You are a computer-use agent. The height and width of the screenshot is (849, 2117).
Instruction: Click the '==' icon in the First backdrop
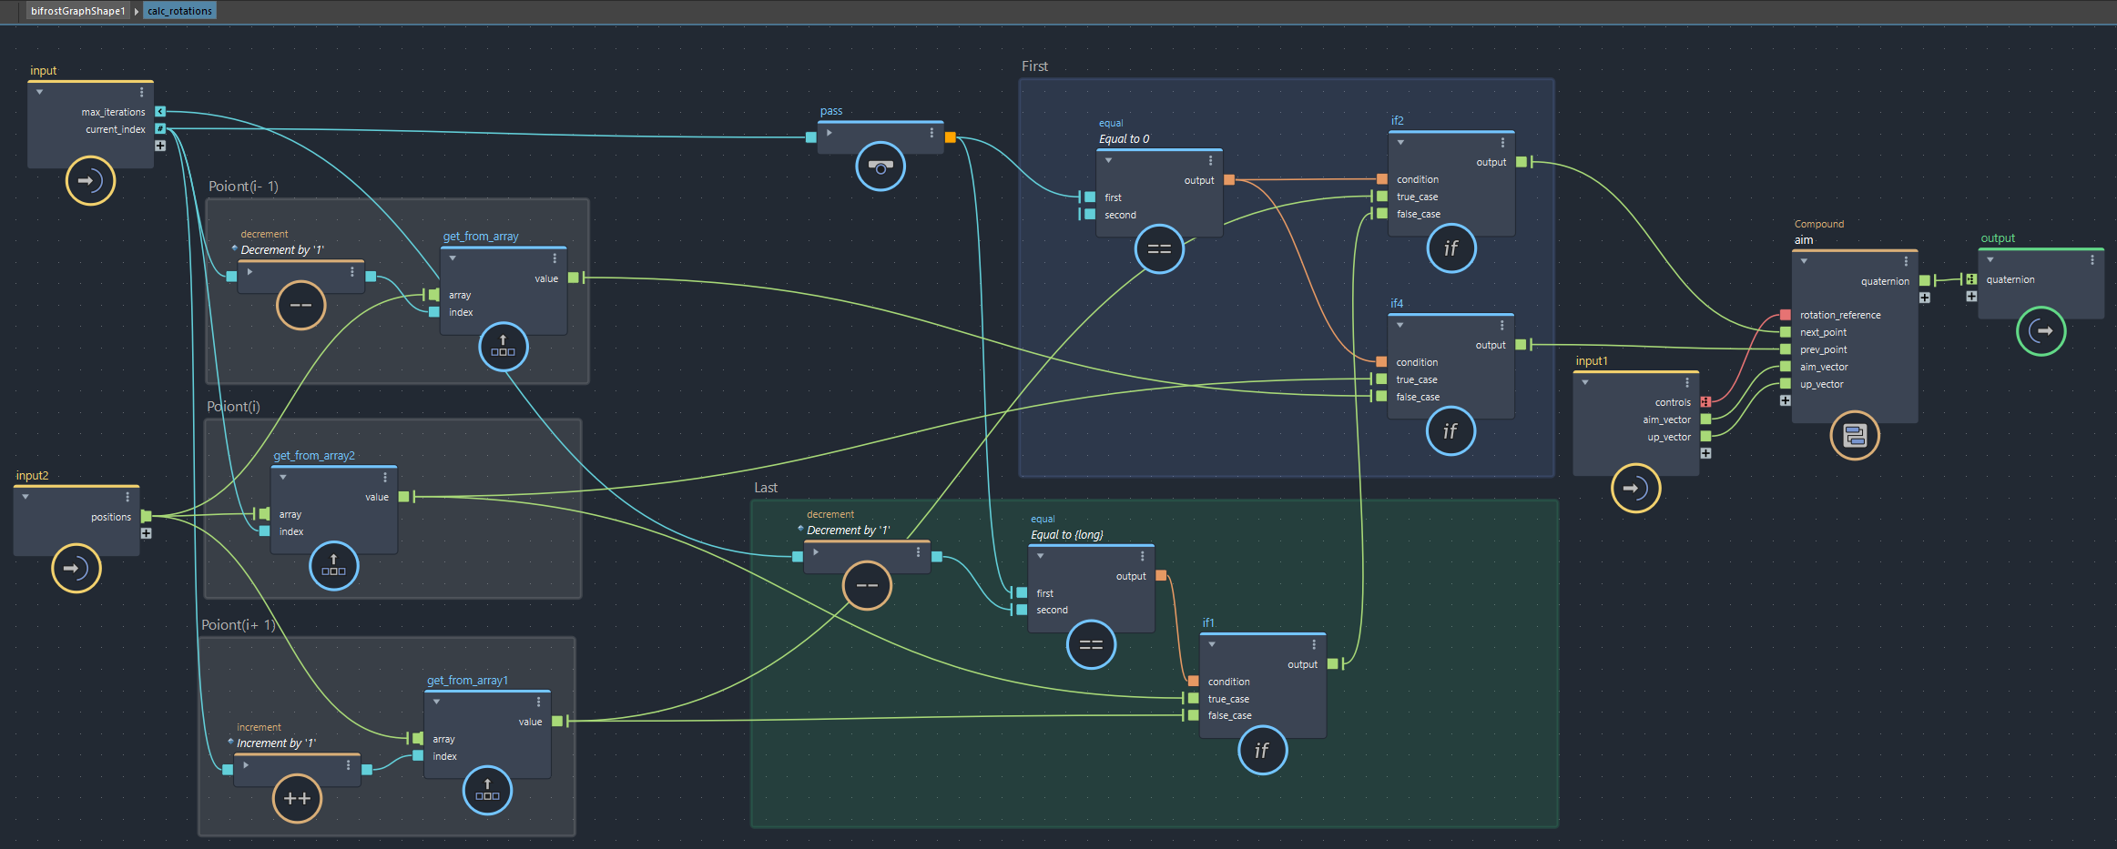(1158, 249)
